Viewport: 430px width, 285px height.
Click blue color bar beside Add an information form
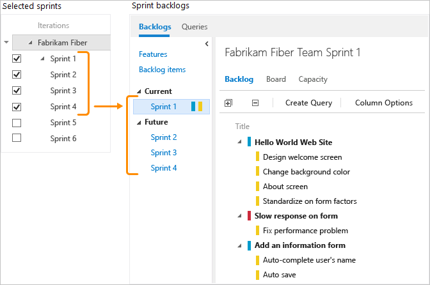tap(249, 245)
